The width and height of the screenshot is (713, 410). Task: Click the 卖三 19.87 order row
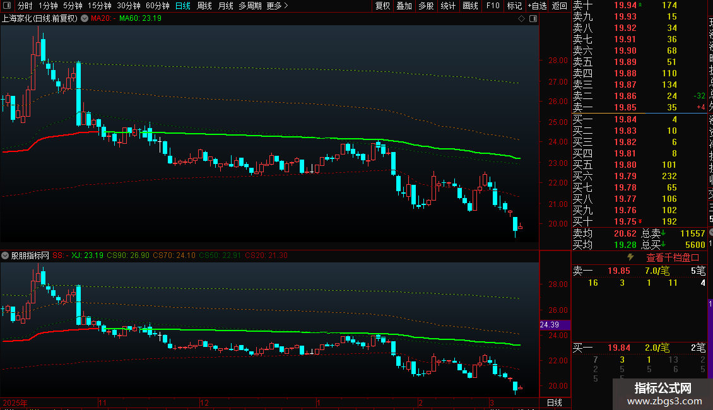(639, 85)
